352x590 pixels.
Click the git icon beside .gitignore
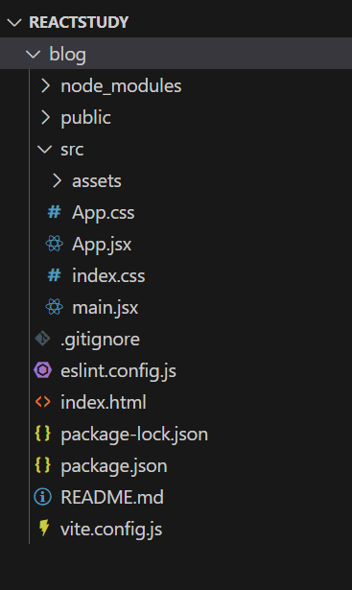(42, 339)
